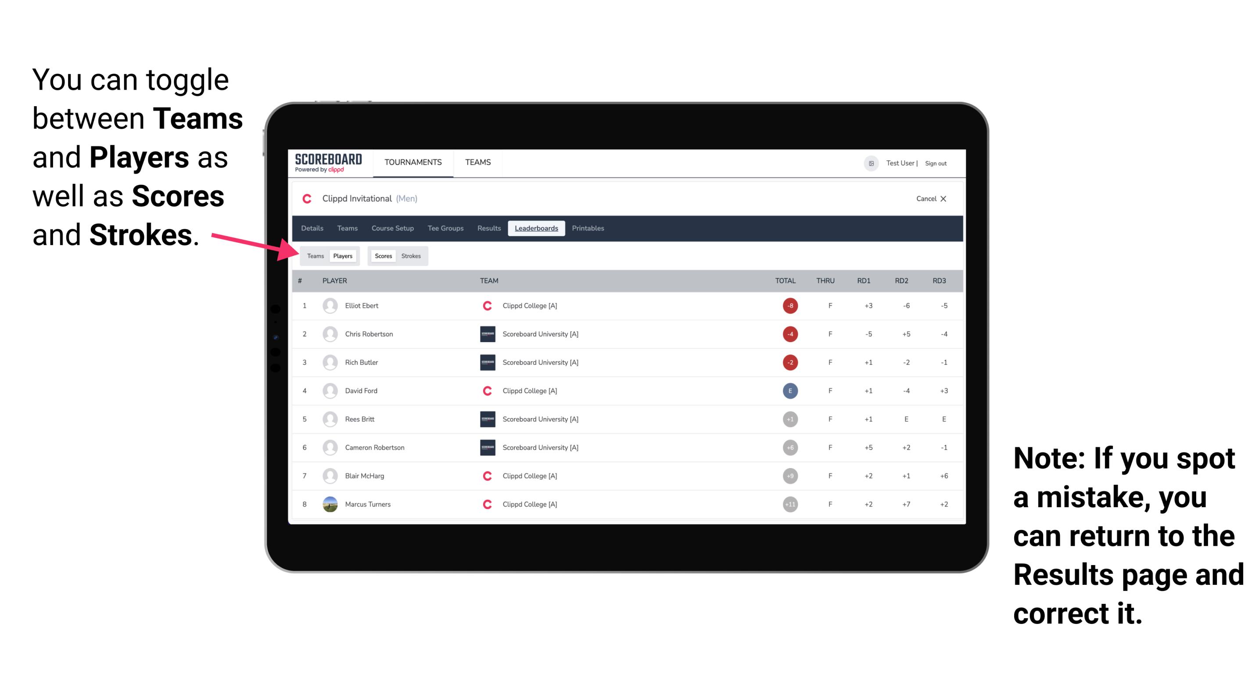Viewport: 1252px width, 674px height.
Task: Click the Clippd logo icon in tournament header
Action: pyautogui.click(x=307, y=198)
